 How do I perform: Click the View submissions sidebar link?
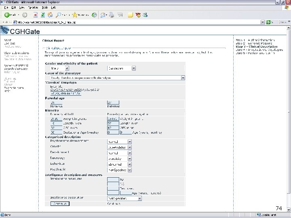(x=16, y=53)
